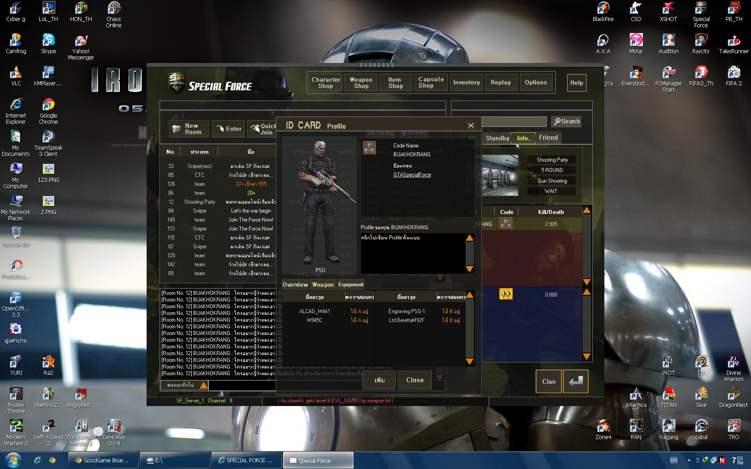Open the Clan button
The width and height of the screenshot is (751, 469).
[548, 381]
